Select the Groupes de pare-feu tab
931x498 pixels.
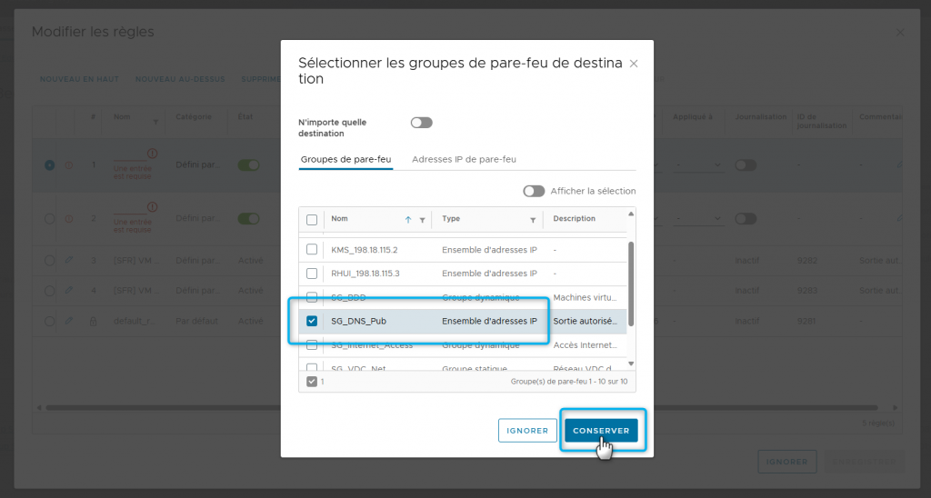pos(345,159)
